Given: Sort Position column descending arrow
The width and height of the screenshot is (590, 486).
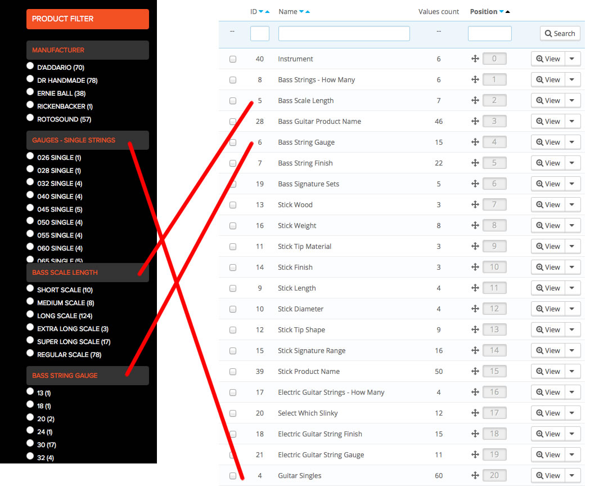Looking at the screenshot, I should pos(501,12).
